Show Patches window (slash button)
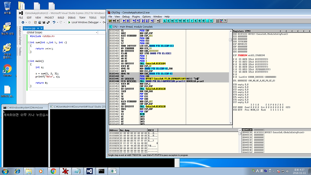Screen dimensions: 311x175 click(x=192, y=21)
